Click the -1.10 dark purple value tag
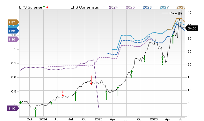 [13, 108]
